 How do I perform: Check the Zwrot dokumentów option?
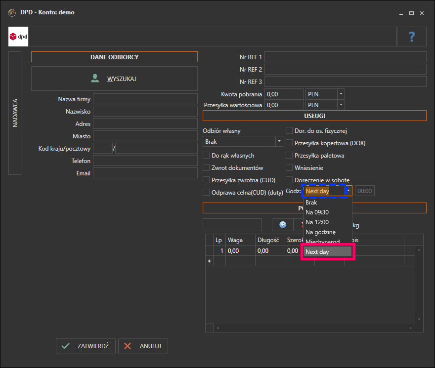pos(206,168)
